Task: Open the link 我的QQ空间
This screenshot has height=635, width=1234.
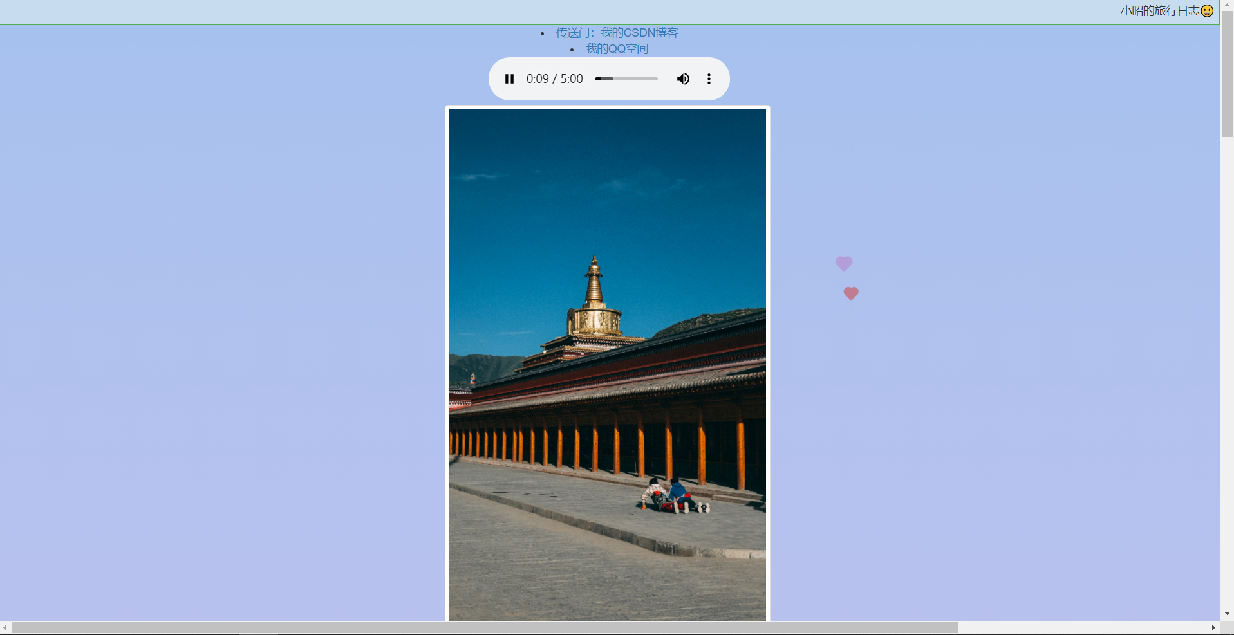Action: click(617, 49)
